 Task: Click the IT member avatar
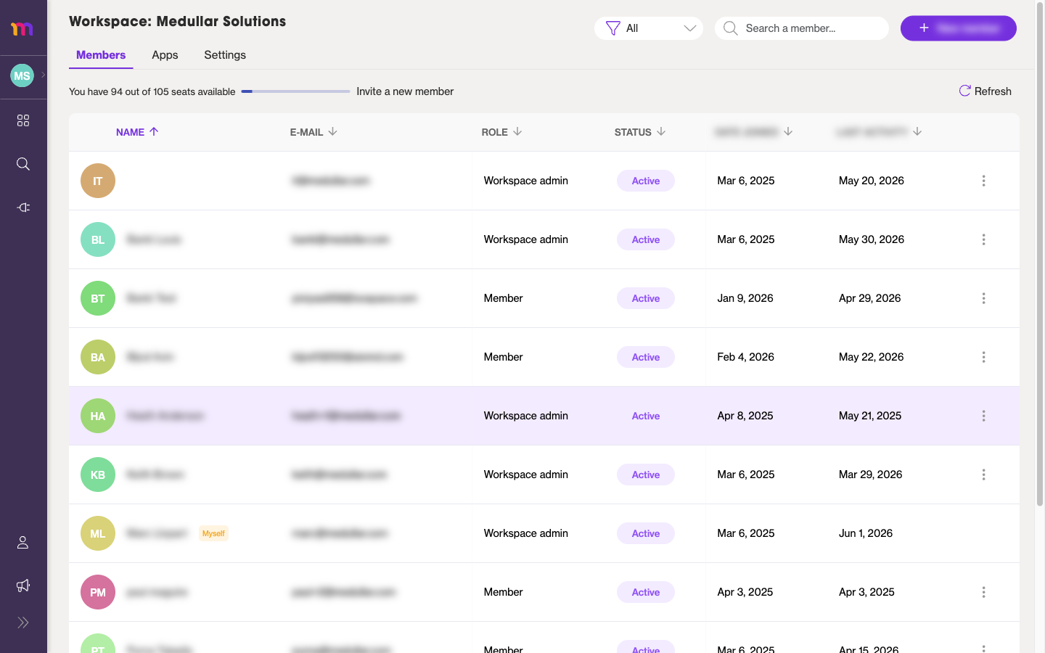98,181
